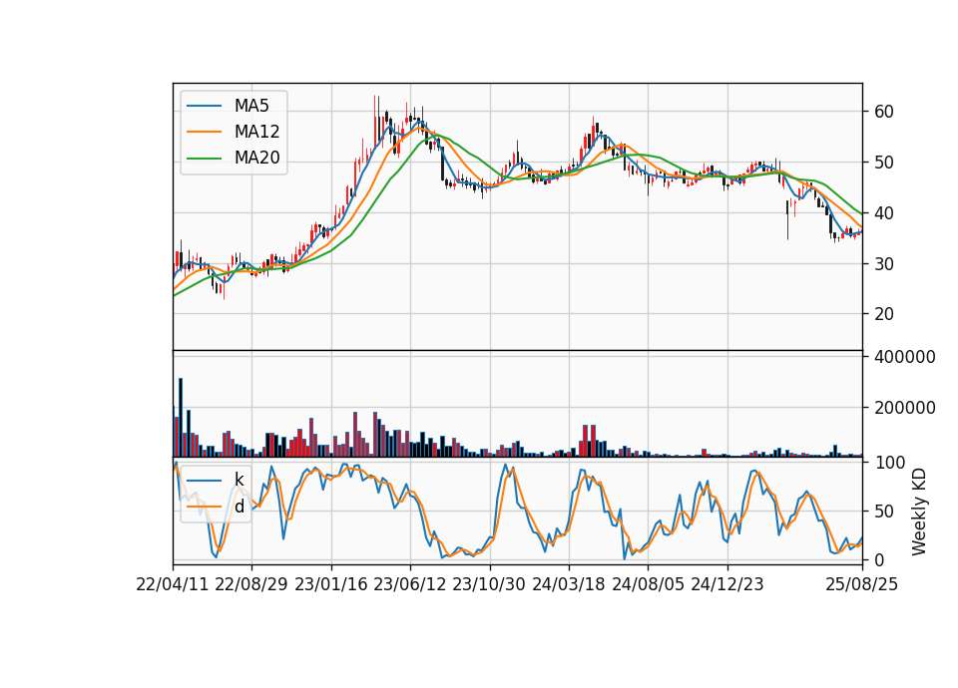Click the 23/06/12 date label

[410, 584]
